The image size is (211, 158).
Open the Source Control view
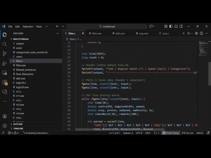pos(5,54)
